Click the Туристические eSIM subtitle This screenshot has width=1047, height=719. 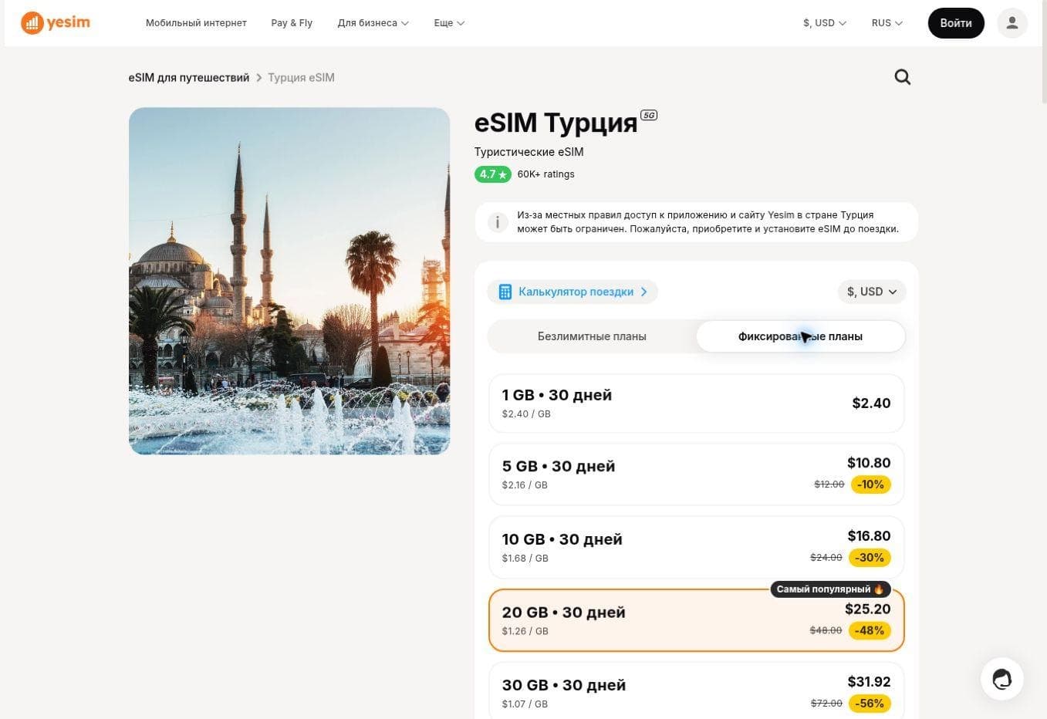point(529,152)
